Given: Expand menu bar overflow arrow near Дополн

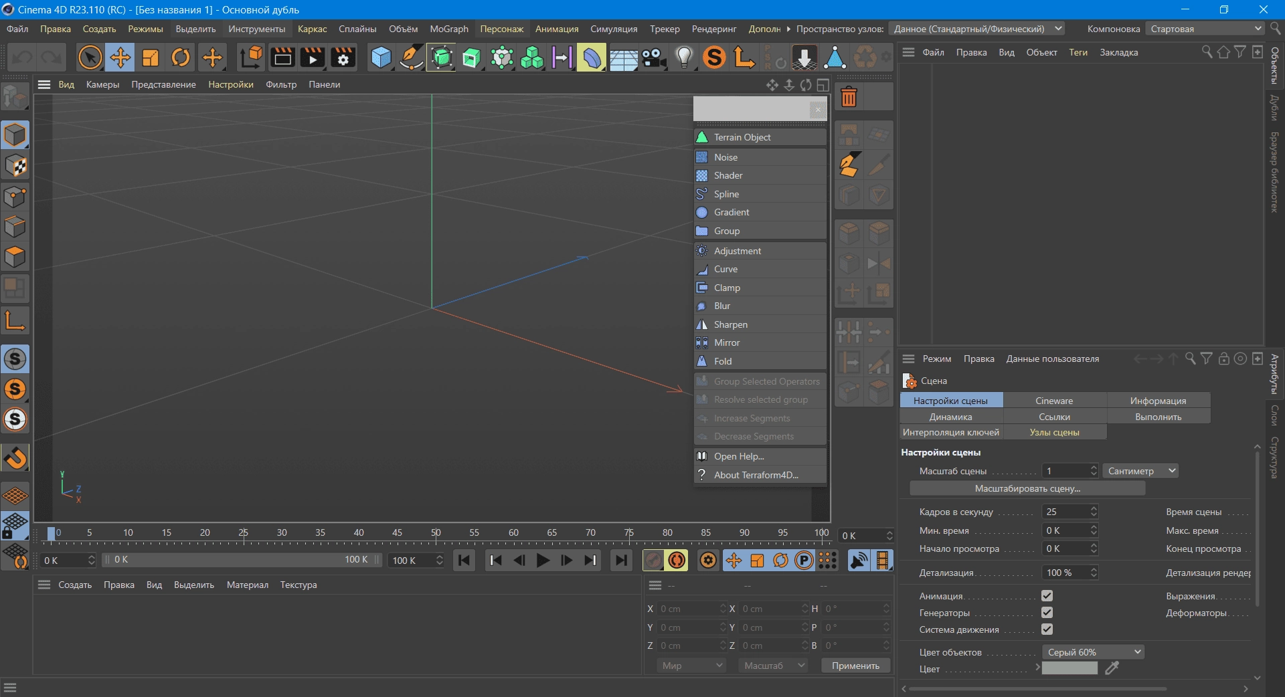Looking at the screenshot, I should tap(788, 29).
